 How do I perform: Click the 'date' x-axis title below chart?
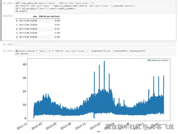click(x=99, y=132)
